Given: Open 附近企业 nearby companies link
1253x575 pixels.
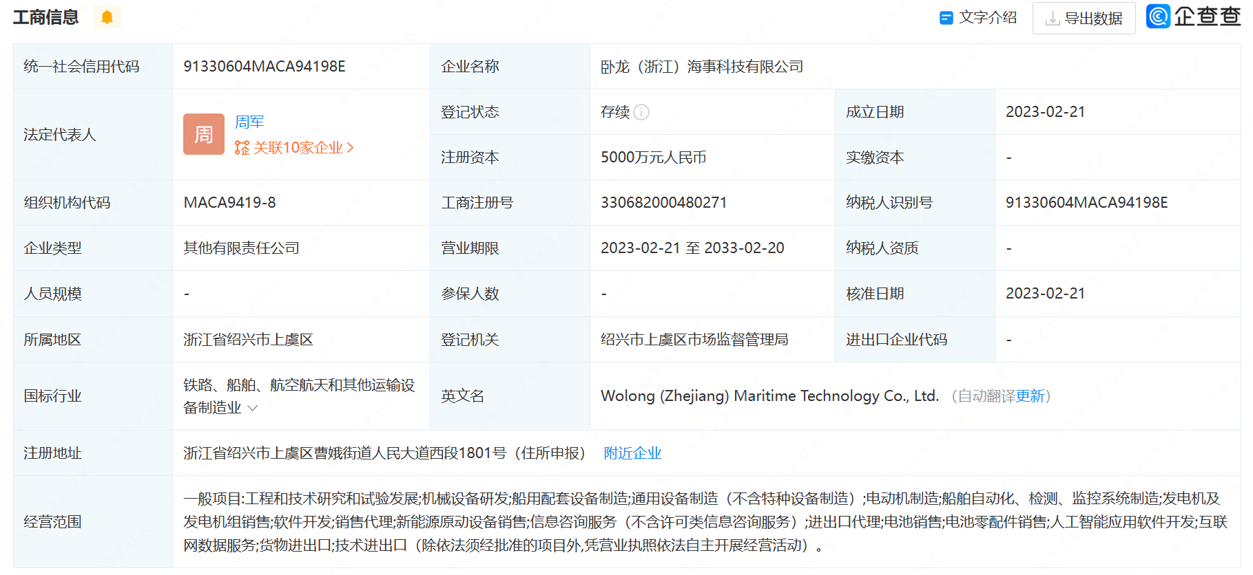Looking at the screenshot, I should point(632,453).
